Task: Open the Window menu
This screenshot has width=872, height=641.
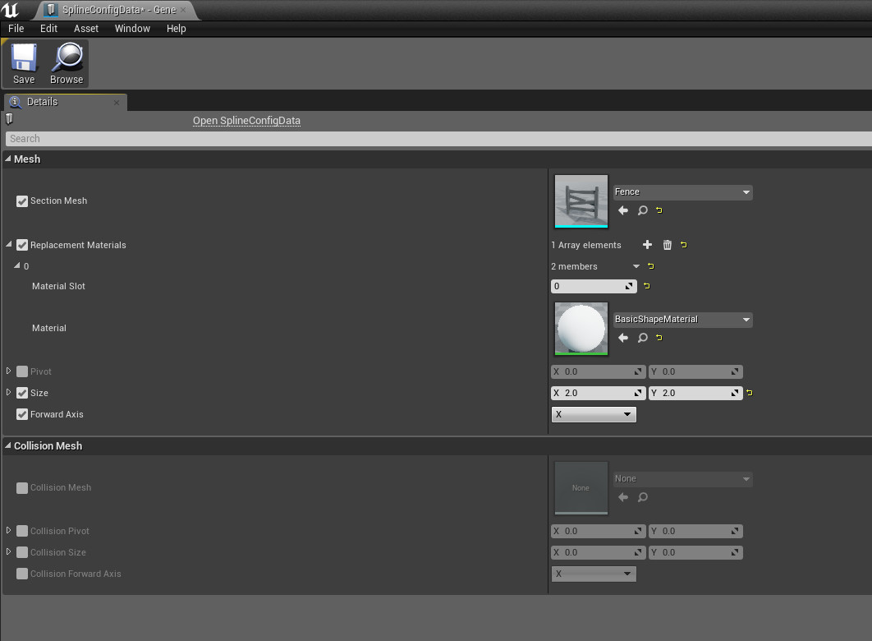Action: click(132, 28)
